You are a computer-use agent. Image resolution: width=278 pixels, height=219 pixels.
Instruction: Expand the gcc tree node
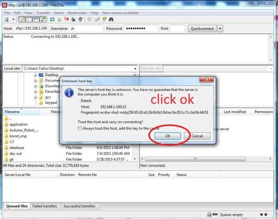click(x=35, y=97)
